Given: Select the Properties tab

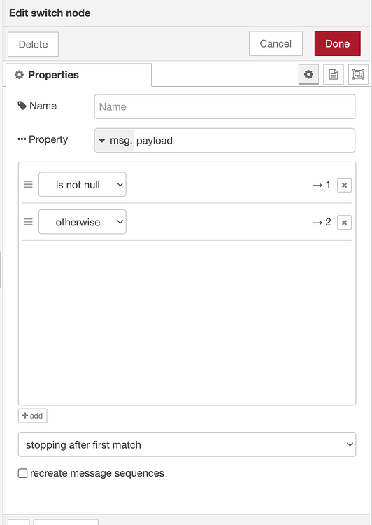Looking at the screenshot, I should click(78, 75).
